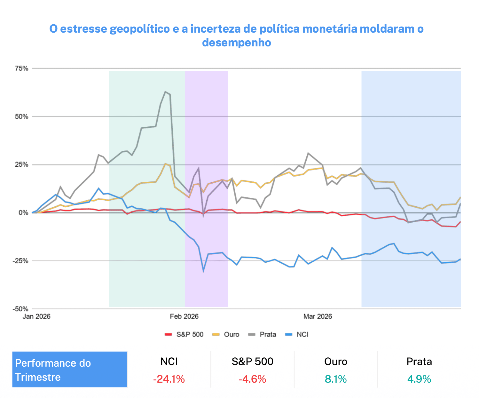Click the -50% y-axis label
The image size is (479, 398).
pyautogui.click(x=20, y=309)
